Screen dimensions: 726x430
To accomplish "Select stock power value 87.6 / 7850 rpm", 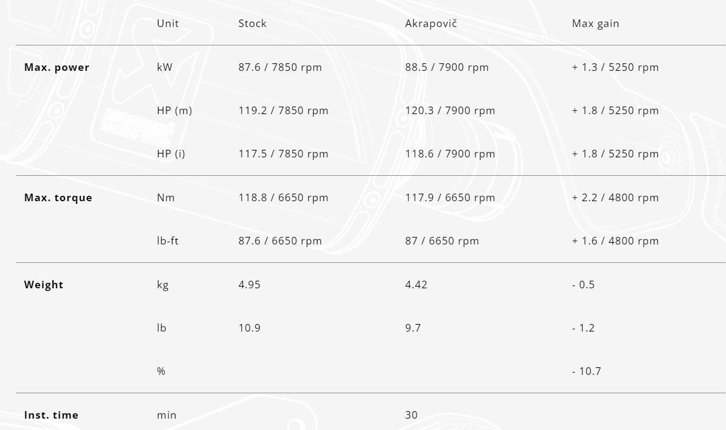I will click(x=280, y=68).
